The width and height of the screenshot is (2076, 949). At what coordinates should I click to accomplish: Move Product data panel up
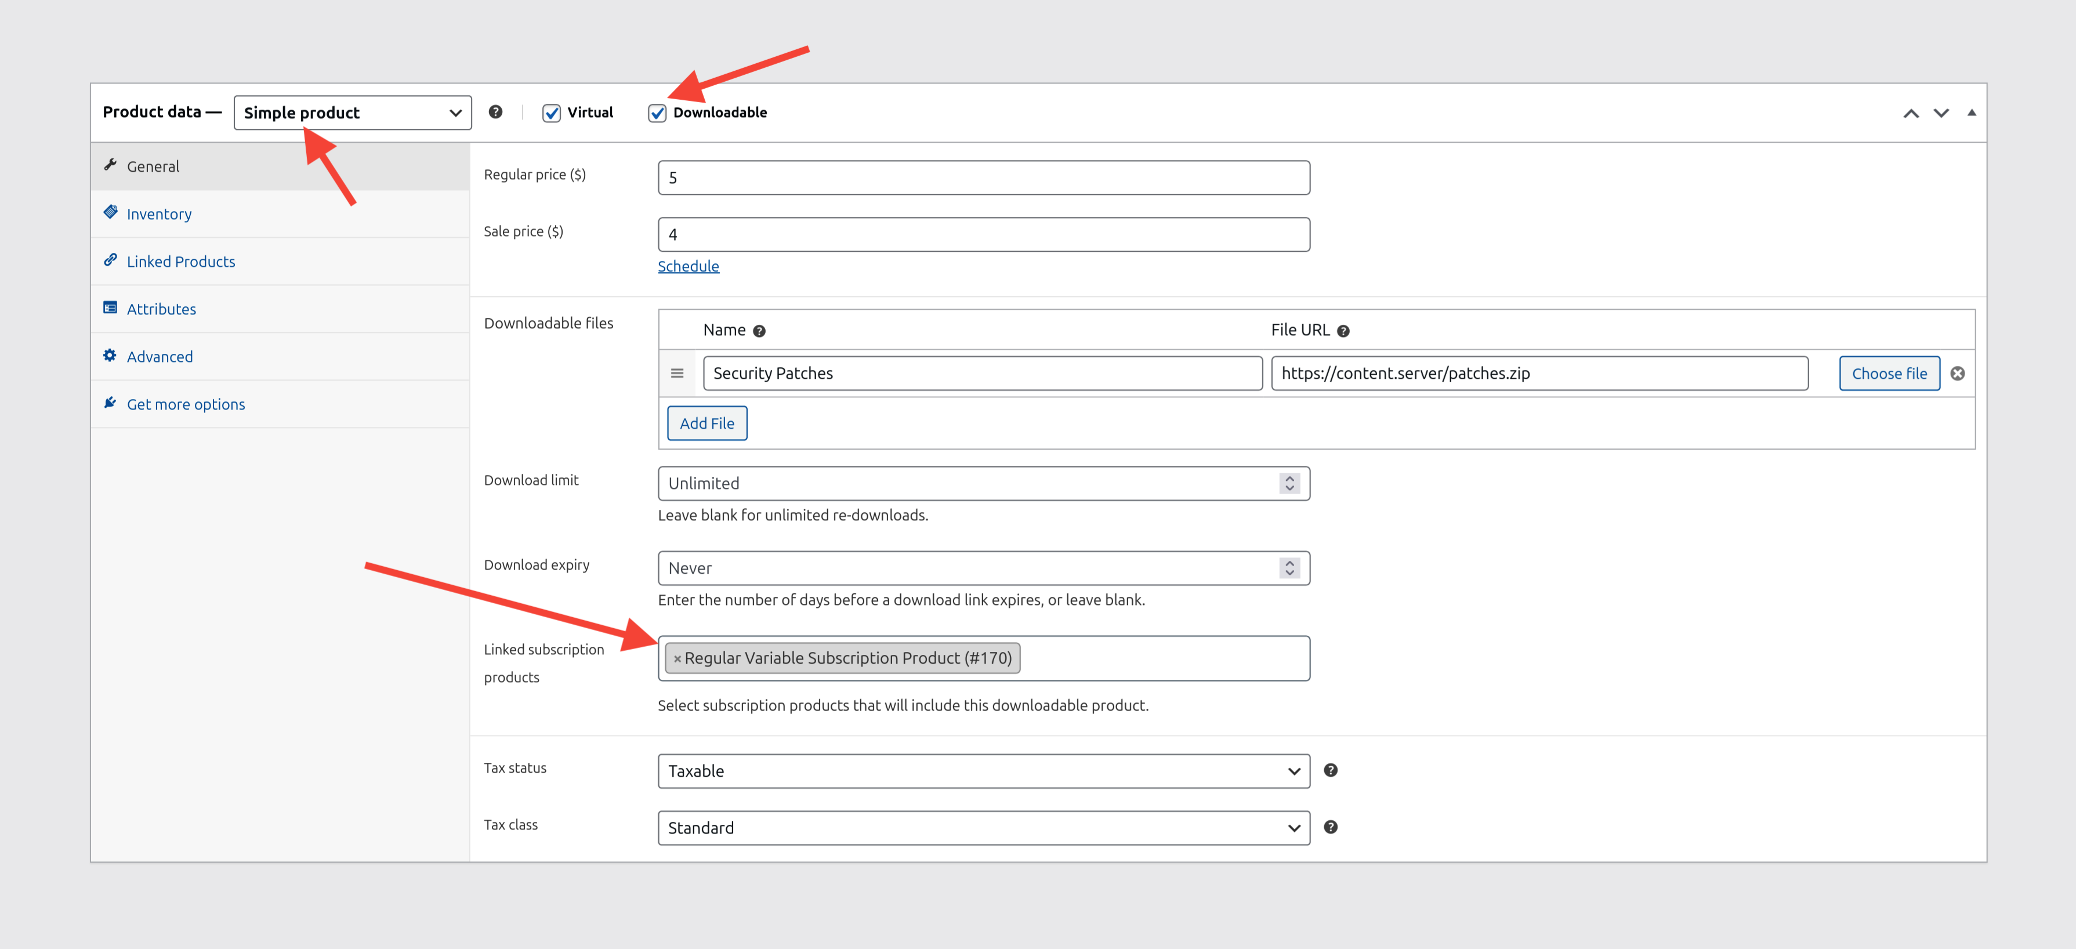click(x=1911, y=113)
